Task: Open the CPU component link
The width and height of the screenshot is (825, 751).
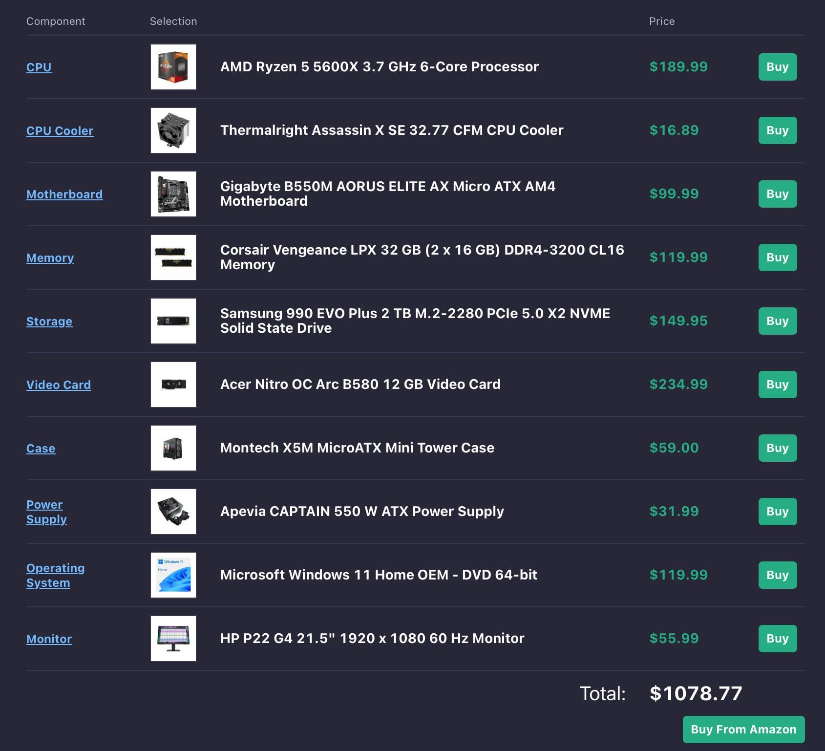Action: click(39, 67)
